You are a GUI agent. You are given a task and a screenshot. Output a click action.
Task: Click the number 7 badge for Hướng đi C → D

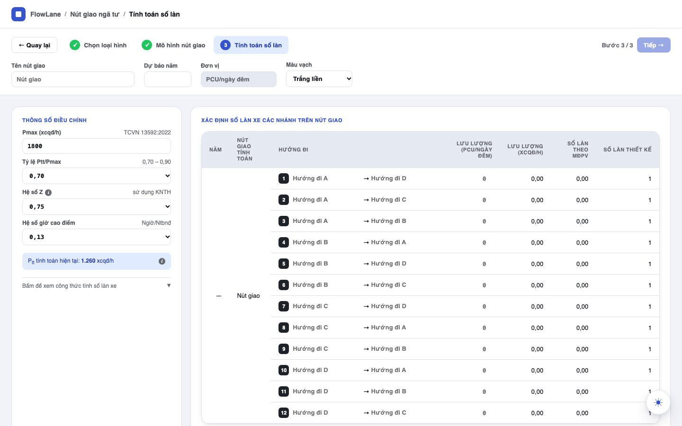pos(284,306)
